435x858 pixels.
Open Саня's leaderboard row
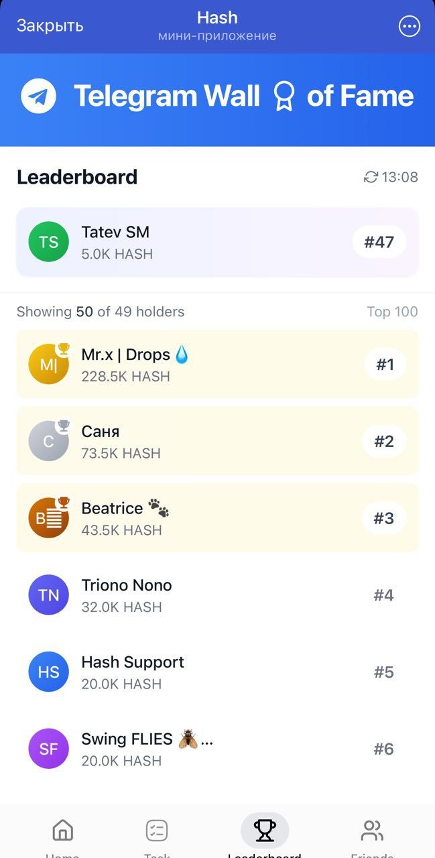pyautogui.click(x=217, y=441)
